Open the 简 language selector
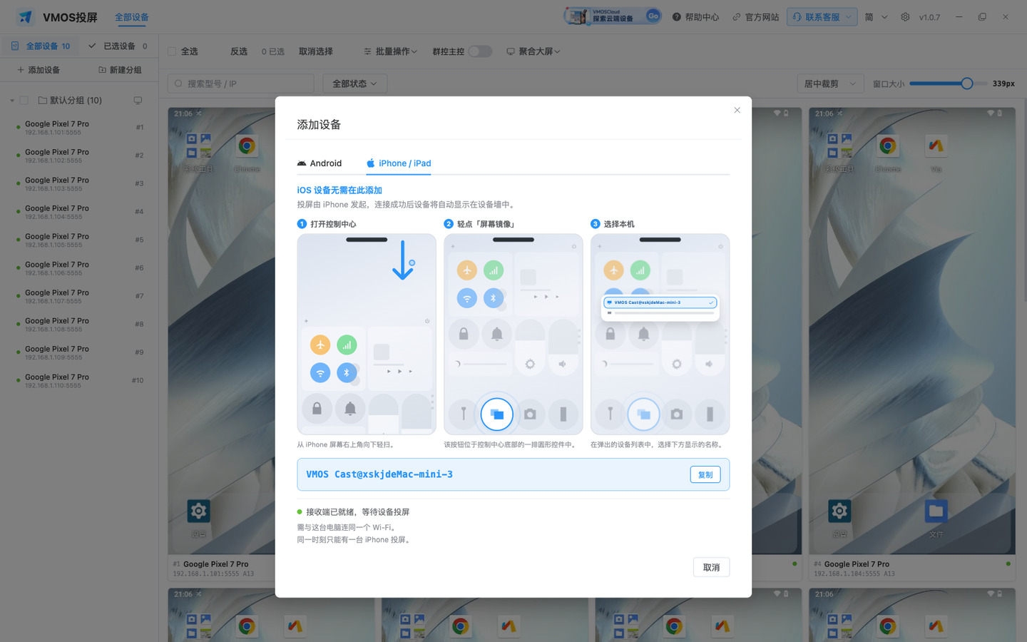The width and height of the screenshot is (1027, 642). (876, 17)
